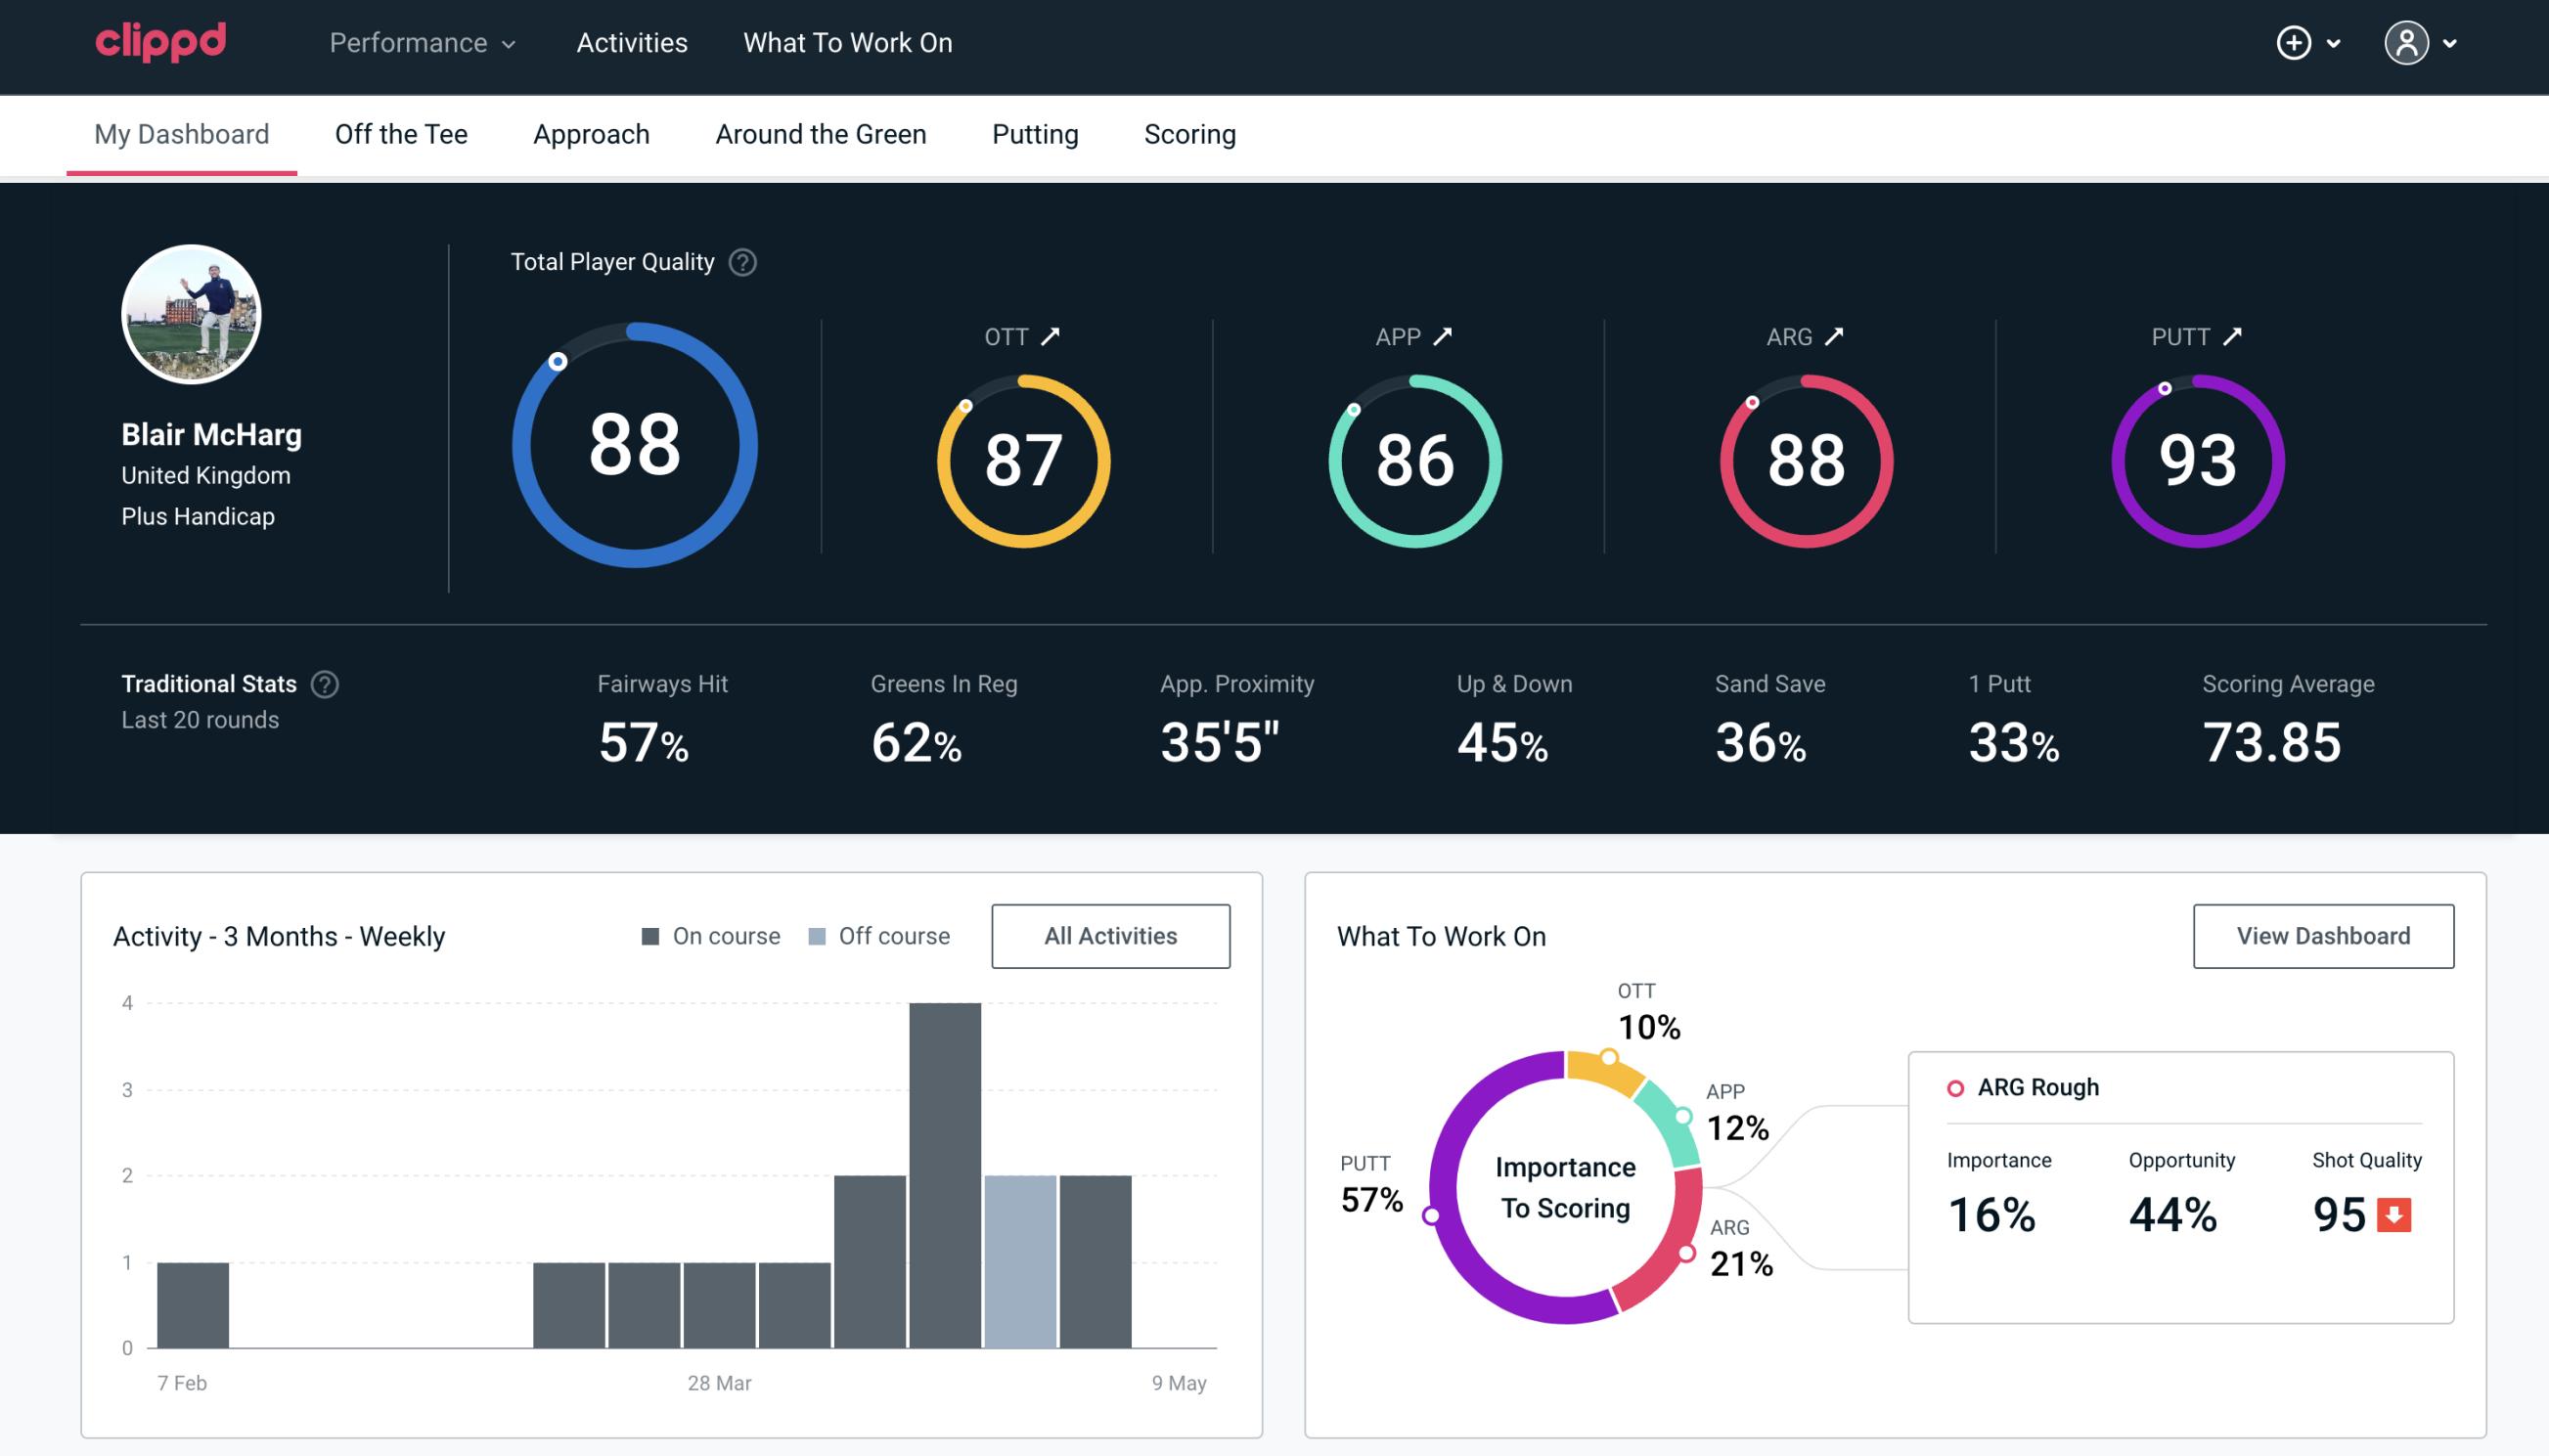Screen dimensions: 2549x1456
Task: Click the ARG upward trend arrow icon
Action: pos(1838,336)
